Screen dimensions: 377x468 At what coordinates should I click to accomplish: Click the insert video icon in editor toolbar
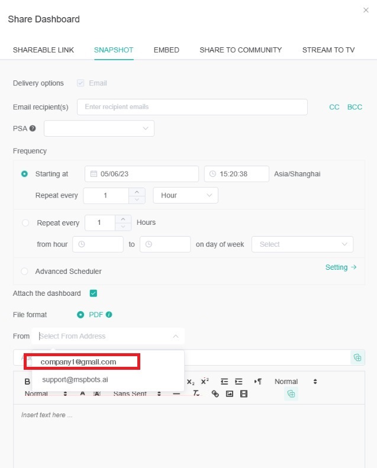tap(244, 394)
